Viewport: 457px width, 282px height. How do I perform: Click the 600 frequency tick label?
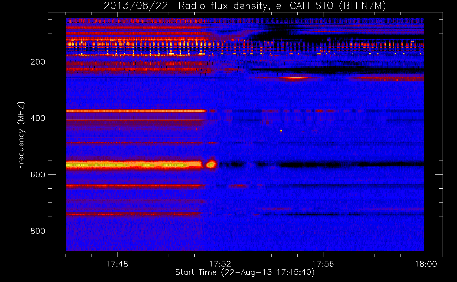(38, 175)
